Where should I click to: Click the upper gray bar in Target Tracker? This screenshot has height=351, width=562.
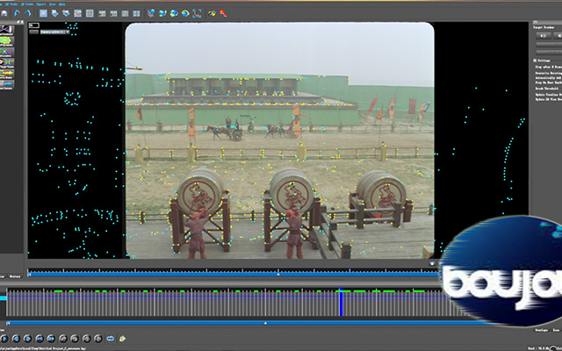[548, 44]
